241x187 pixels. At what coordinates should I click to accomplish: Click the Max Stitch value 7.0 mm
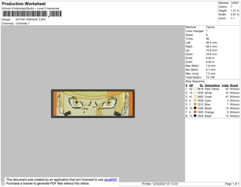tap(210, 66)
